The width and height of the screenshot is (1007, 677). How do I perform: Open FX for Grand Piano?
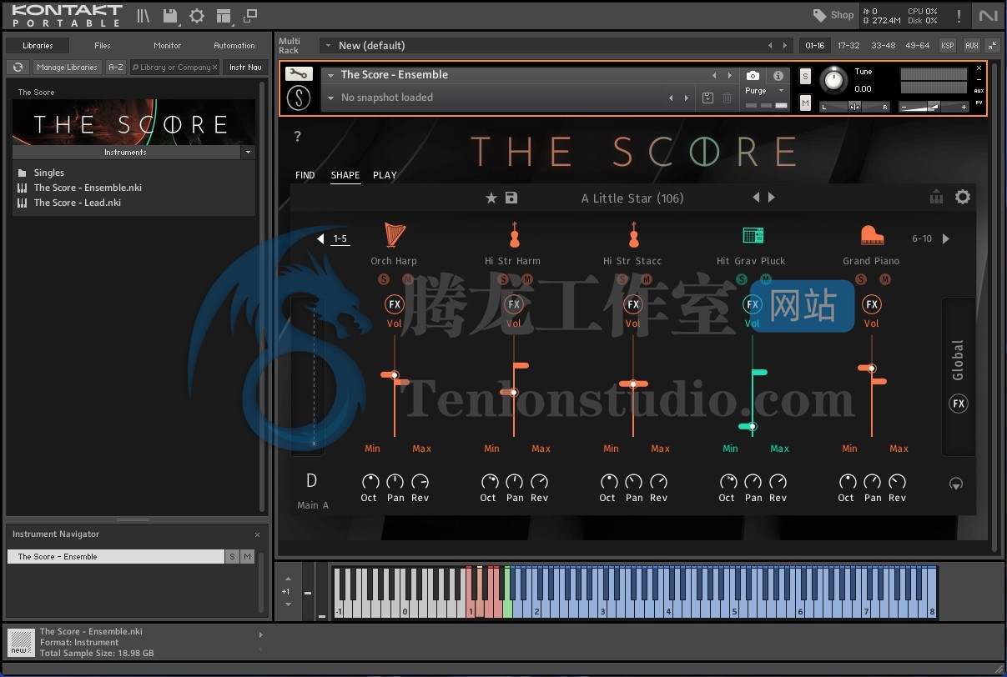[872, 304]
